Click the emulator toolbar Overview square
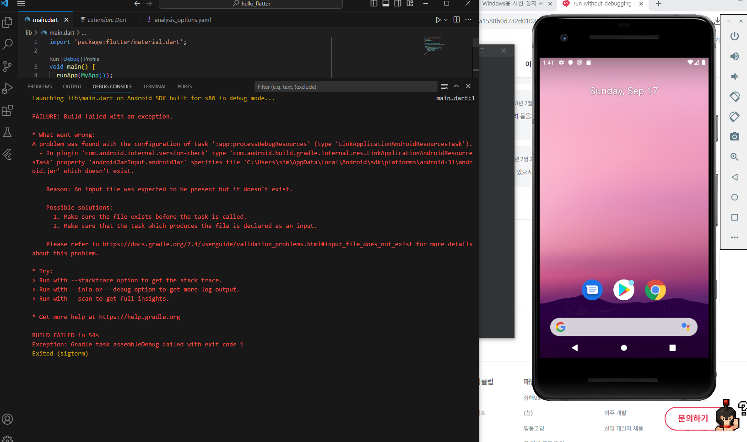 (x=735, y=217)
